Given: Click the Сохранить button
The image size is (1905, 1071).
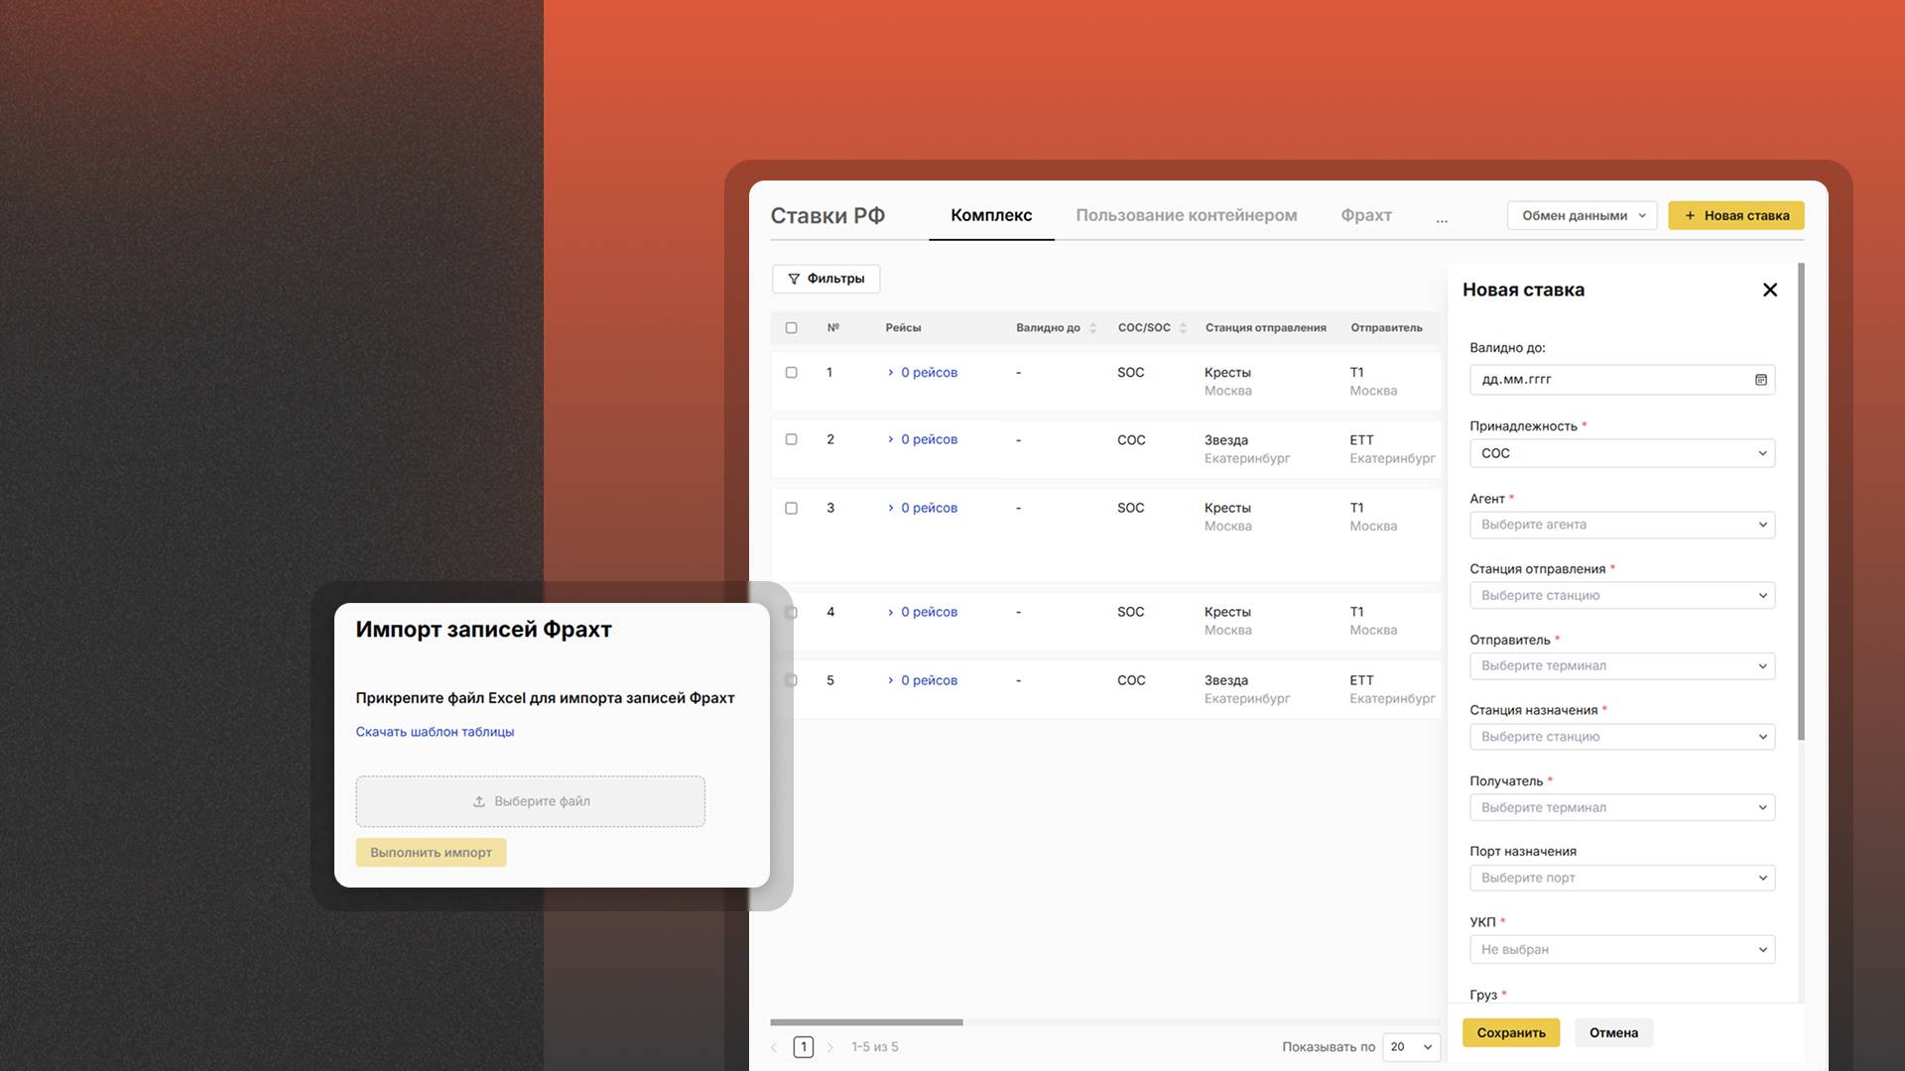Looking at the screenshot, I should point(1510,1032).
